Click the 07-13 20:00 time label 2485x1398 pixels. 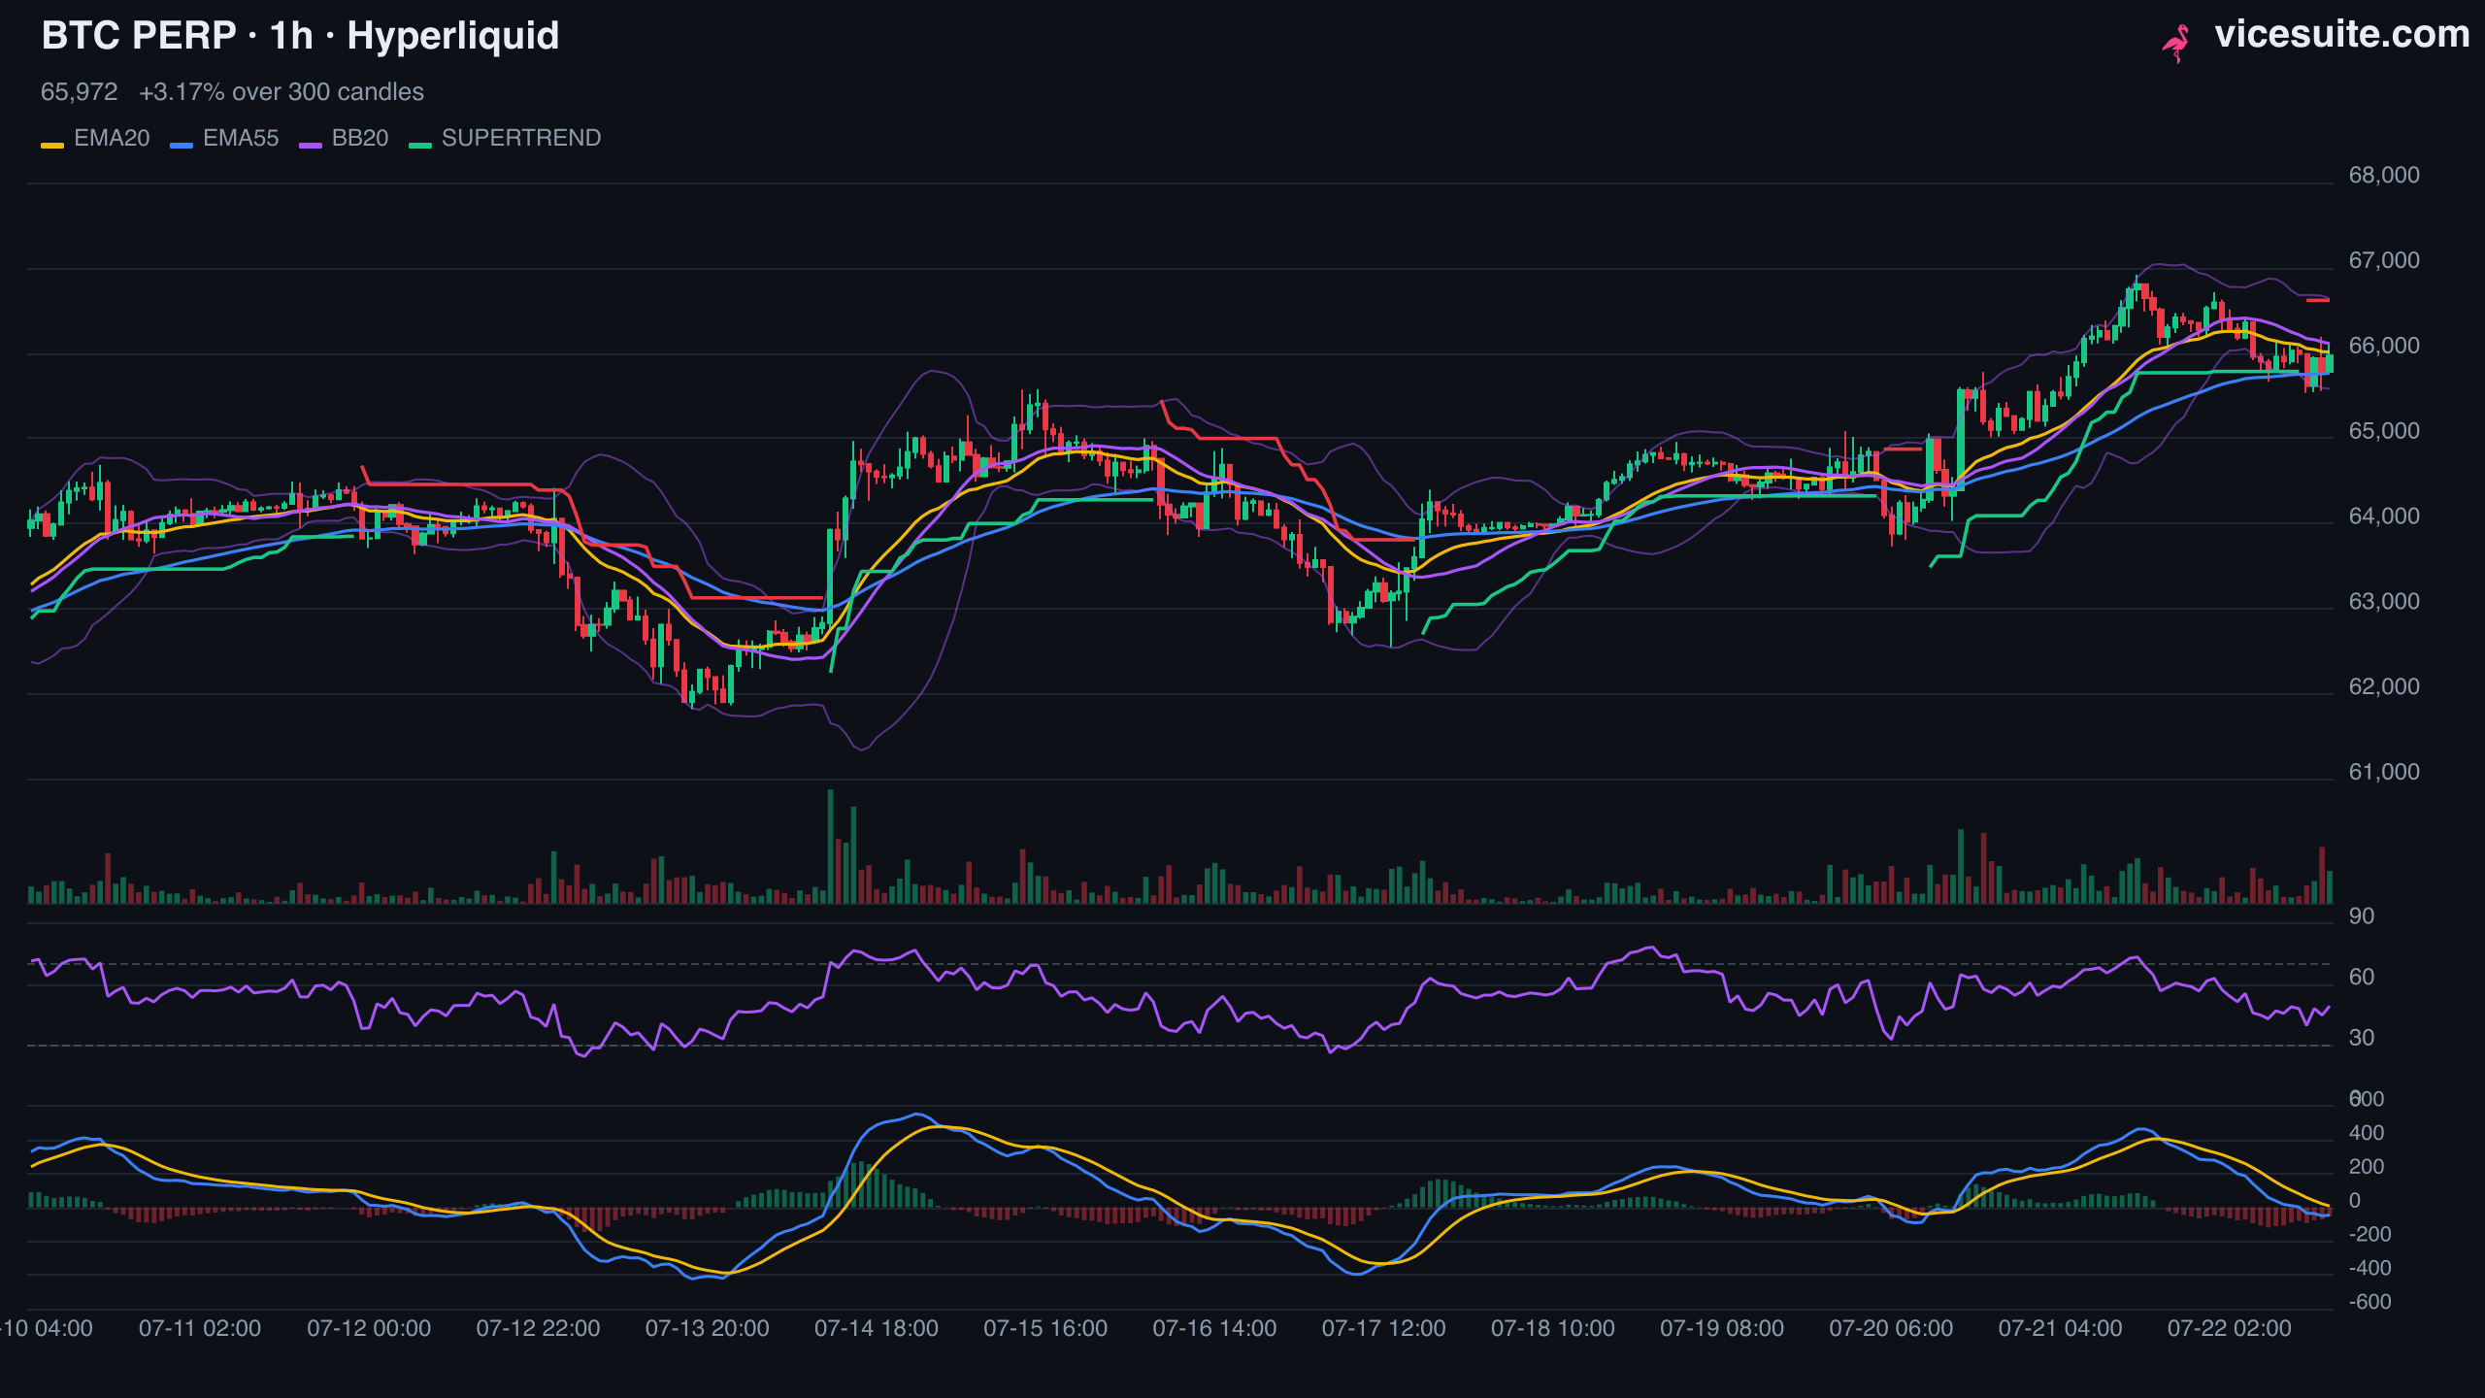(708, 1328)
